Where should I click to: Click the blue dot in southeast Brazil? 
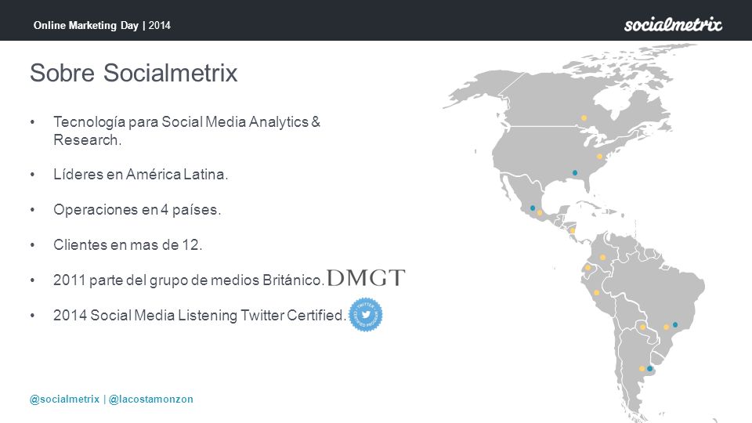click(x=674, y=324)
